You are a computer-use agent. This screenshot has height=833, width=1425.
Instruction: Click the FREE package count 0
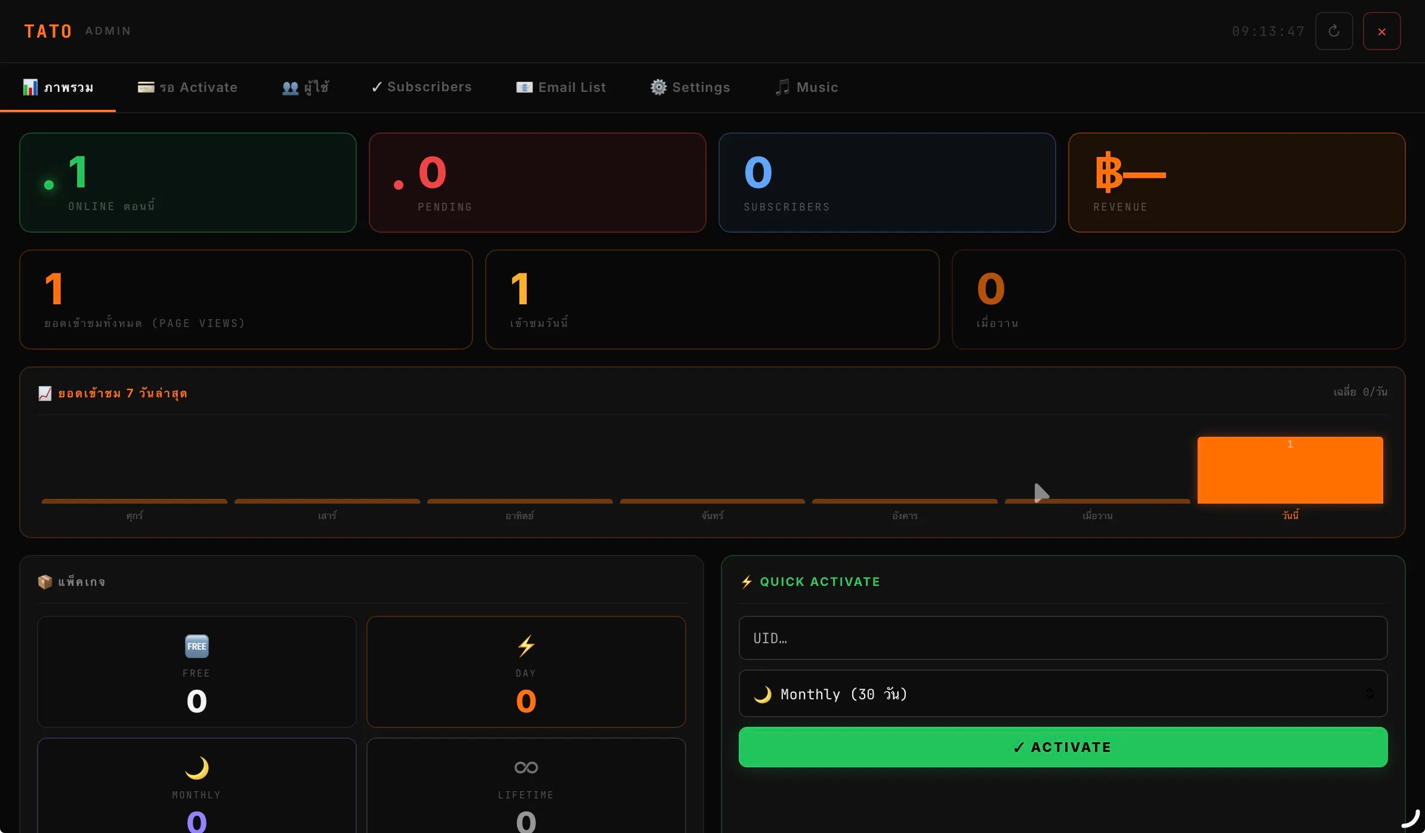(197, 701)
